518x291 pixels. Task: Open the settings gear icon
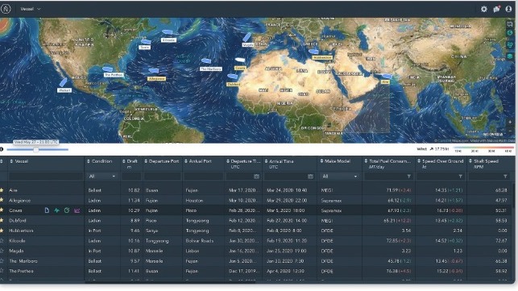click(484, 9)
